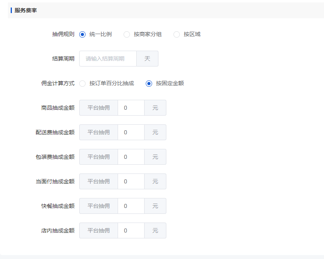Image resolution: width=324 pixels, height=259 pixels.
Task: Focus the 结算周期 input field
Action: tap(108, 59)
